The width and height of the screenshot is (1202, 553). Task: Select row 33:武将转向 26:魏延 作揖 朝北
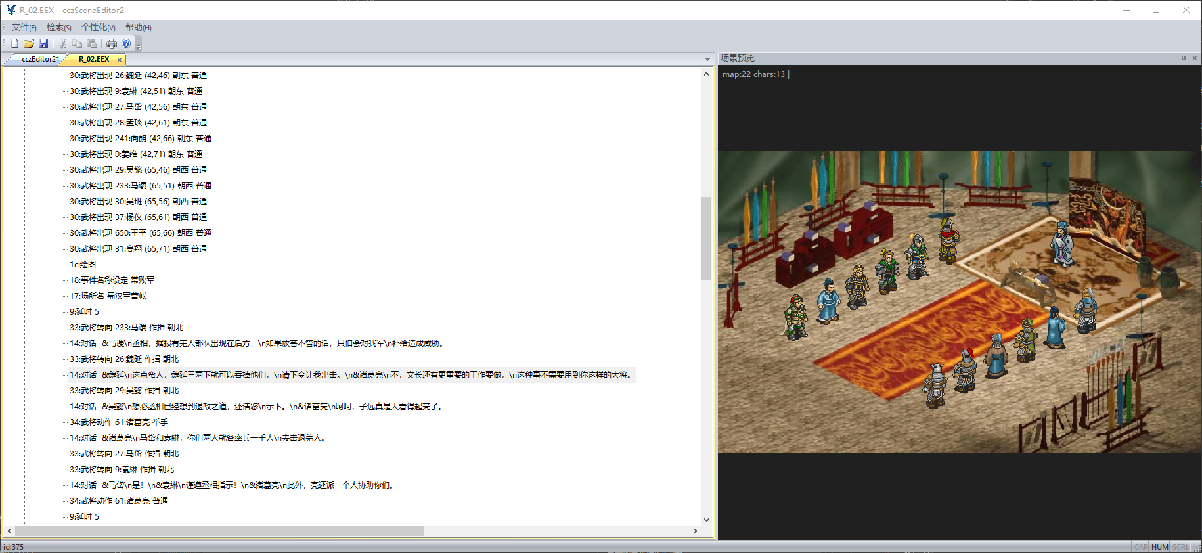pos(124,359)
